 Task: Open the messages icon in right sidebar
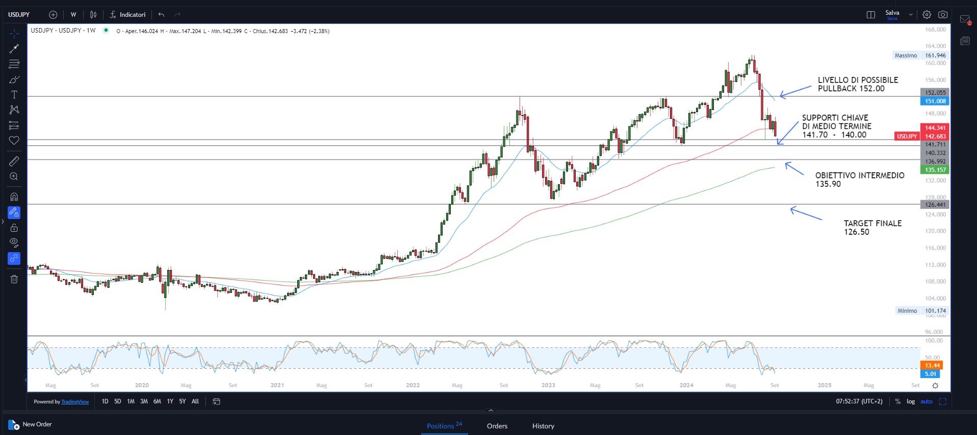[965, 20]
